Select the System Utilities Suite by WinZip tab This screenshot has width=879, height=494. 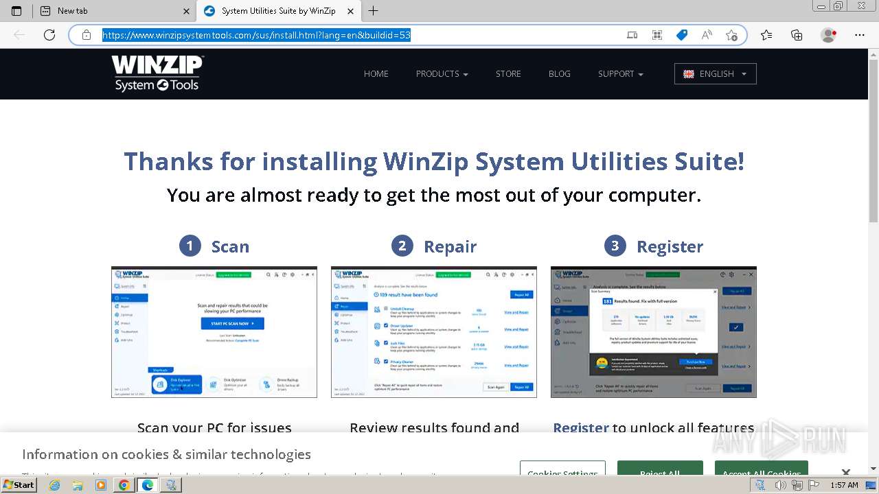[279, 11]
